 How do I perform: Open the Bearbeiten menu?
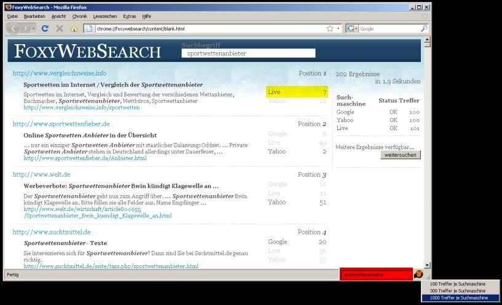pos(34,17)
